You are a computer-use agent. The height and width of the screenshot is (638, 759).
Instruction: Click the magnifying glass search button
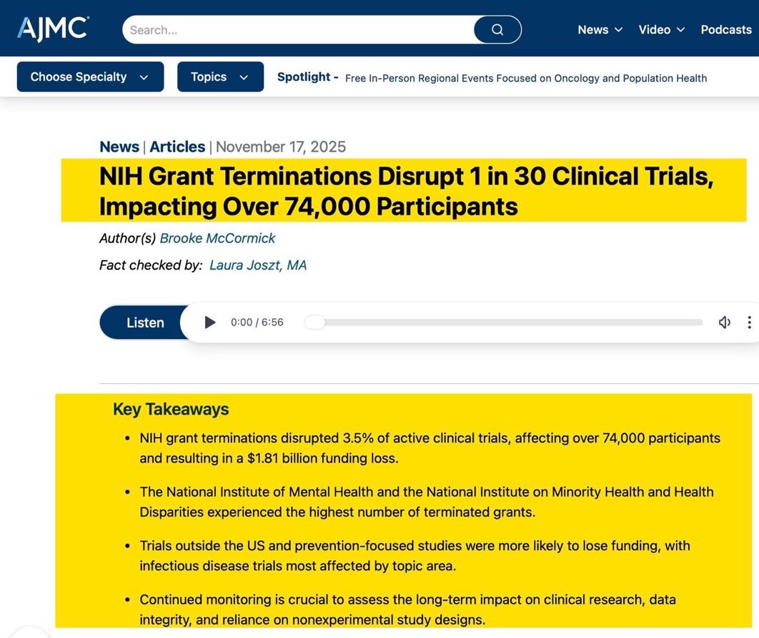[497, 30]
